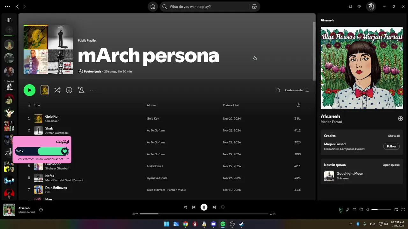Play the mArch persona playlist

tap(29, 90)
